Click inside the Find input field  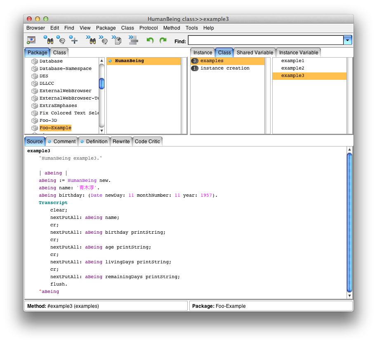tap(266, 40)
